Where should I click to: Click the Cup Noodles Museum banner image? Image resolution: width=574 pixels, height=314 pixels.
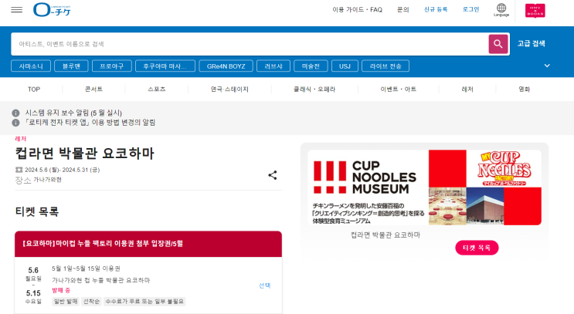pyautogui.click(x=424, y=187)
